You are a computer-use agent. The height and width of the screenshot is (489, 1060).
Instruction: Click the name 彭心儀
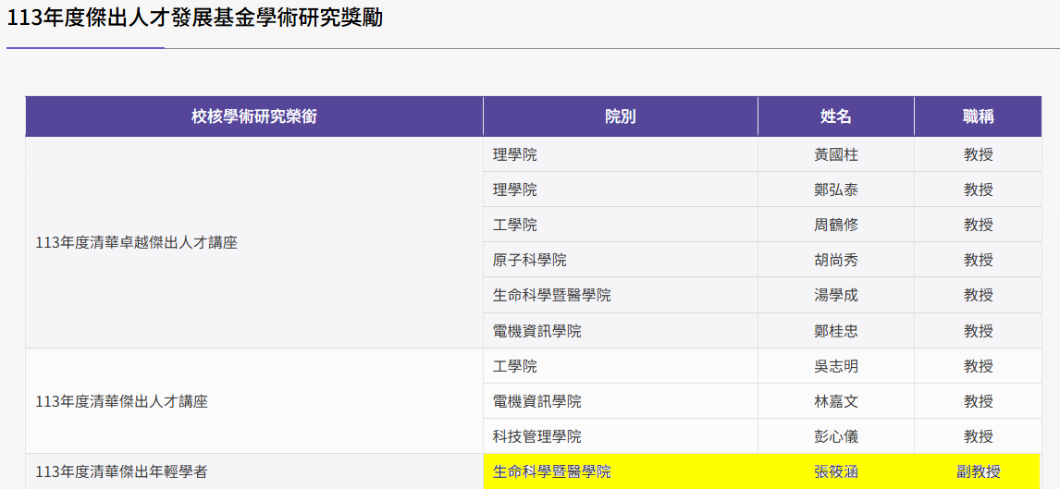click(835, 436)
